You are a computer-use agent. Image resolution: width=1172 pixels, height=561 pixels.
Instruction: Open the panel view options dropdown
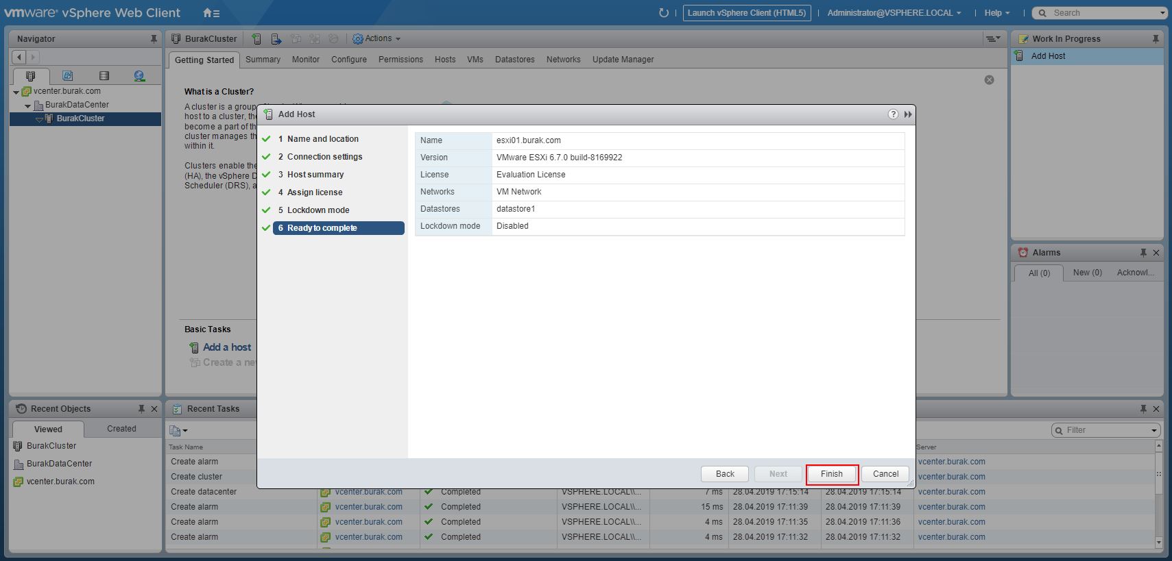[992, 39]
